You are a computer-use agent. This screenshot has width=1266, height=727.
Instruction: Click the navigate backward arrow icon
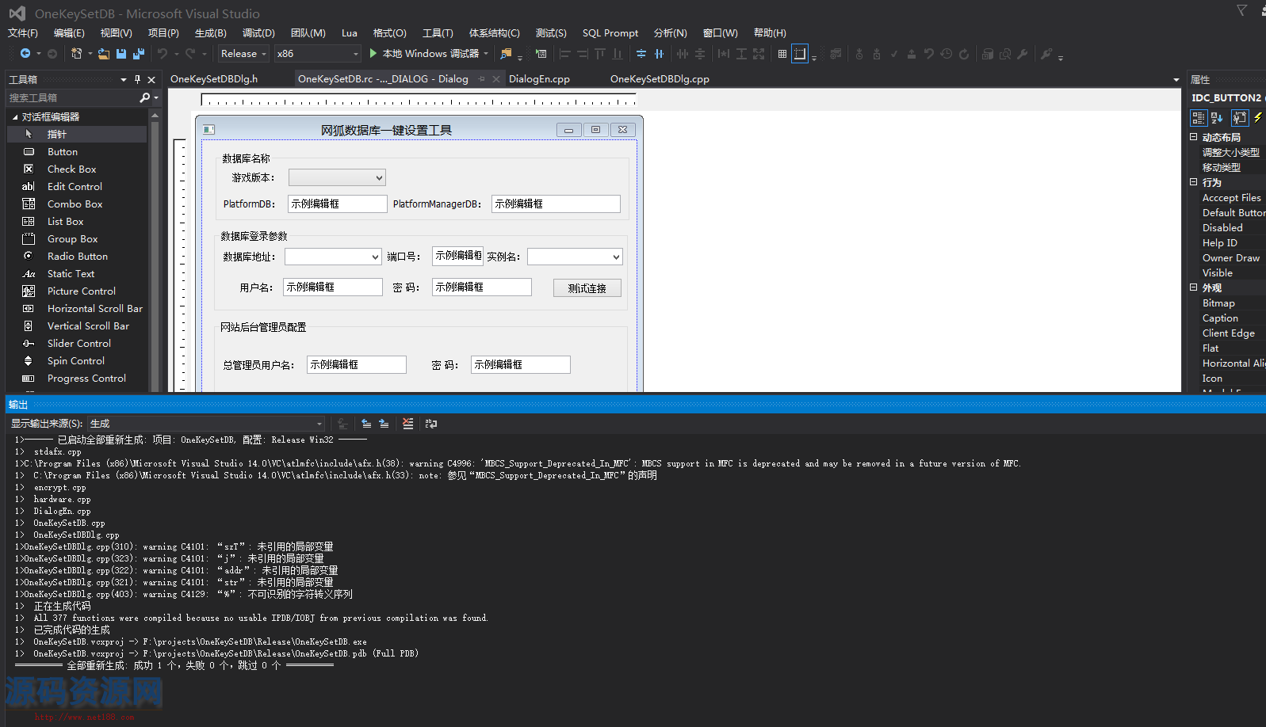click(25, 54)
